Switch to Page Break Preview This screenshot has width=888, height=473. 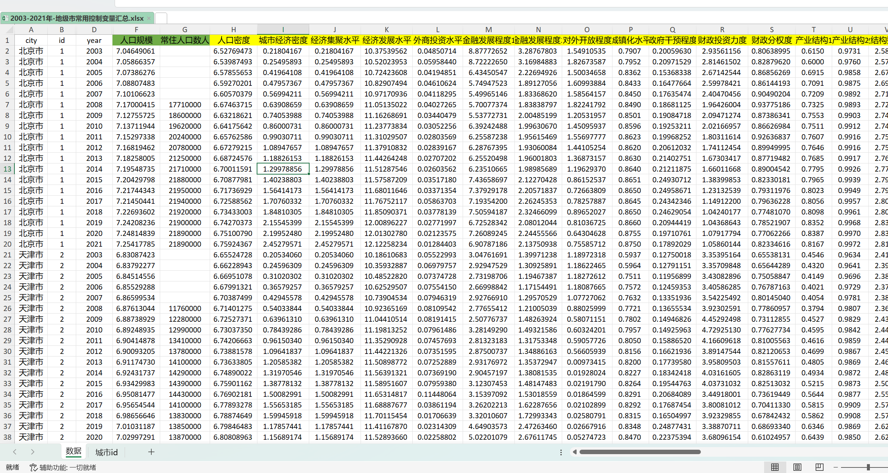pos(820,467)
